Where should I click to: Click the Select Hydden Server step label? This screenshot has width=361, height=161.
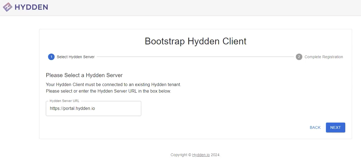76,57
